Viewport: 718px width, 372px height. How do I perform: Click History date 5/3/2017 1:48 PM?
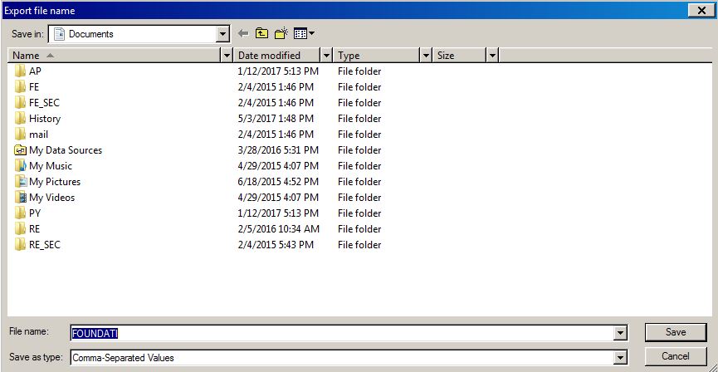click(276, 118)
